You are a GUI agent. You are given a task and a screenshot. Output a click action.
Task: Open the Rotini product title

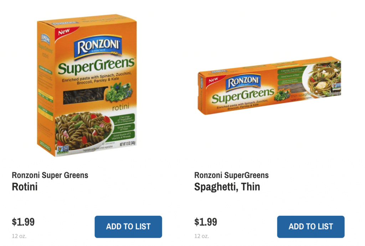[25, 187]
